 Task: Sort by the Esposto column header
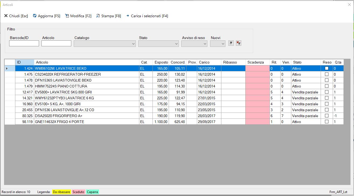tap(161, 62)
